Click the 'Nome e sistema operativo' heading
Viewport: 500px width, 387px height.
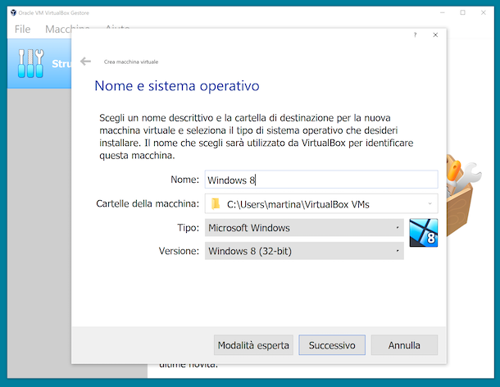pos(177,86)
